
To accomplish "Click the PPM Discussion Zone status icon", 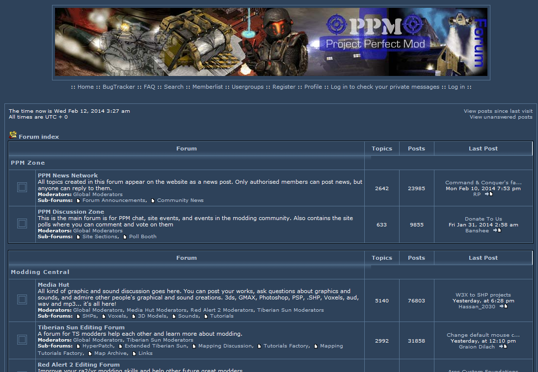I will pos(22,223).
